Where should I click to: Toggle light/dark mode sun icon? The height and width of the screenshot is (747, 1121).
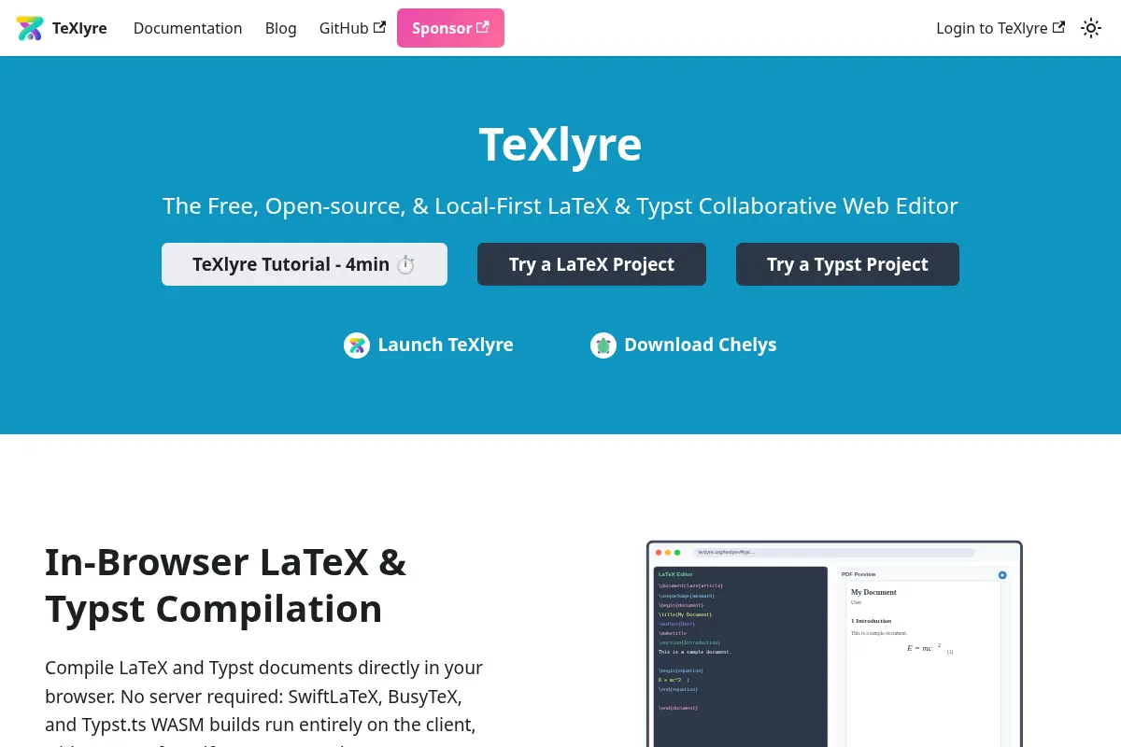click(1091, 28)
